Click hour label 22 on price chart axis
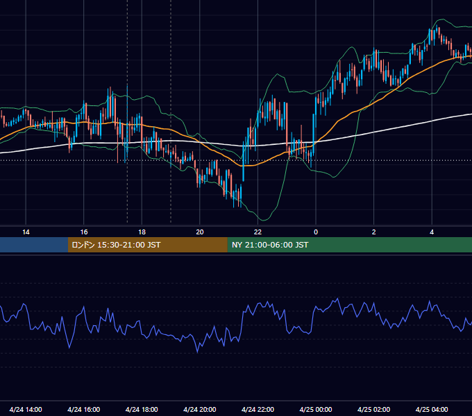 point(258,232)
